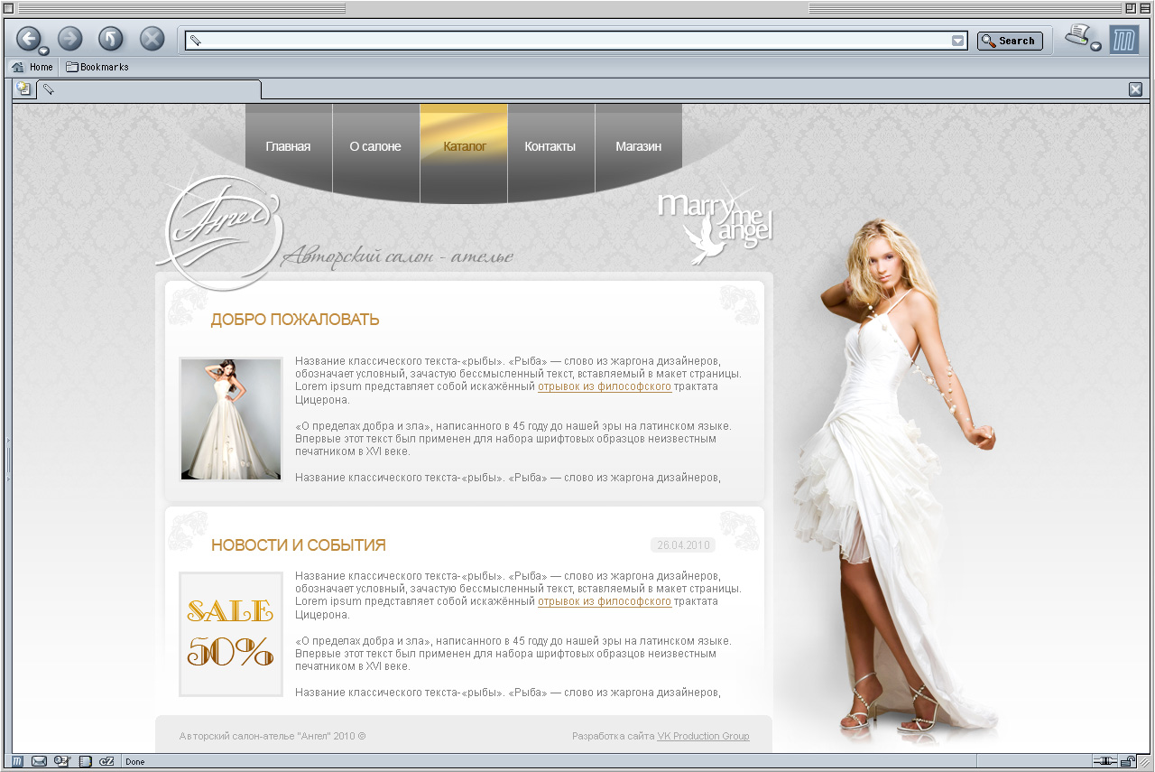Open the Каталог menu item
This screenshot has width=1155, height=772.
464,146
